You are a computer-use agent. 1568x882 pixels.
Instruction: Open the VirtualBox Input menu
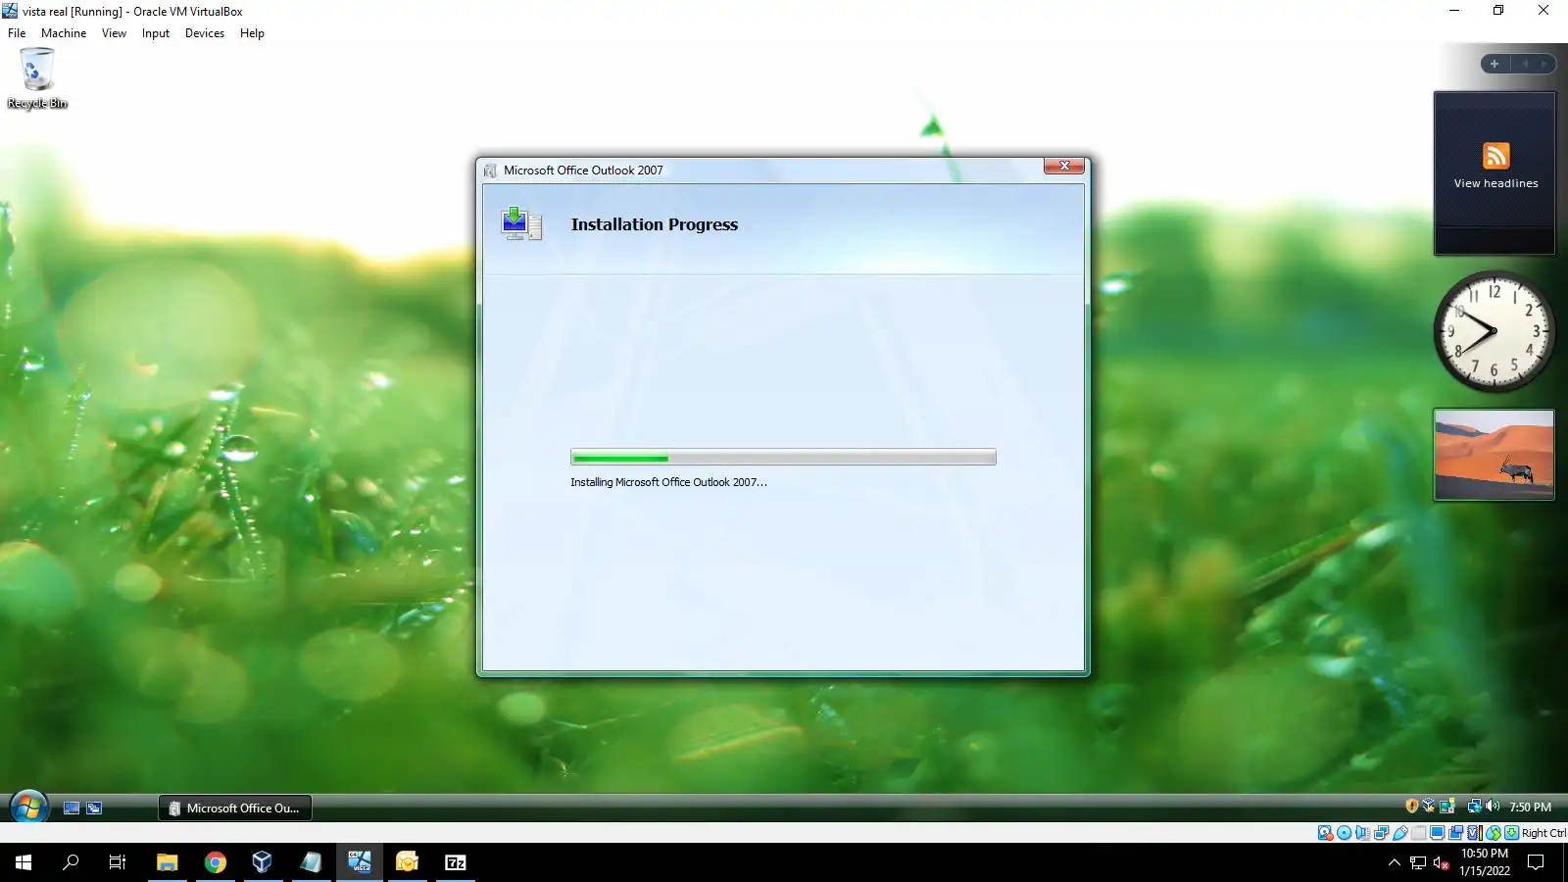[156, 33]
